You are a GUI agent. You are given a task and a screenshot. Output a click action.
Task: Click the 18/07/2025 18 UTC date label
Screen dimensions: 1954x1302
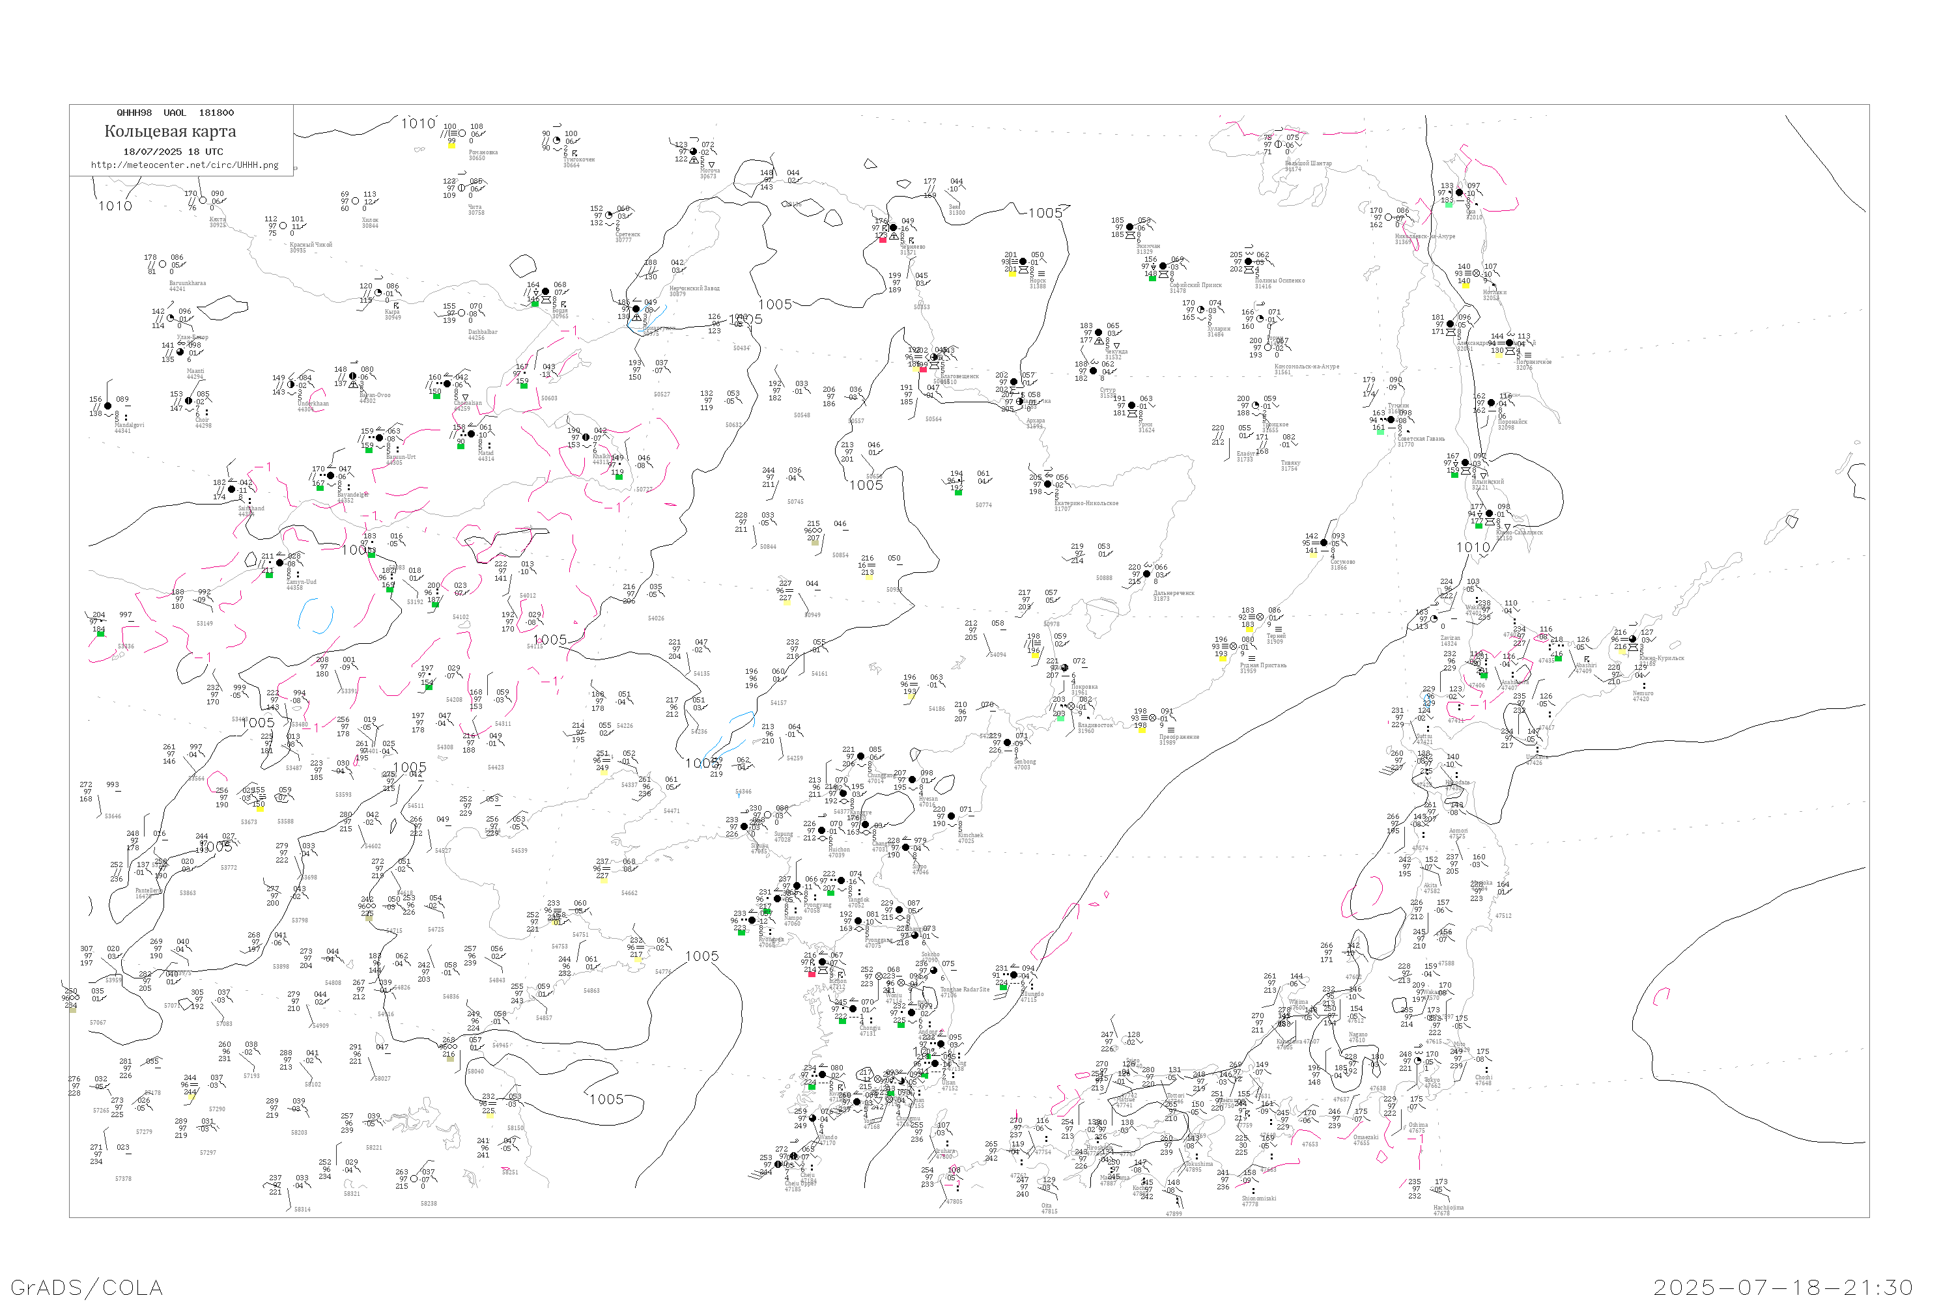(173, 152)
